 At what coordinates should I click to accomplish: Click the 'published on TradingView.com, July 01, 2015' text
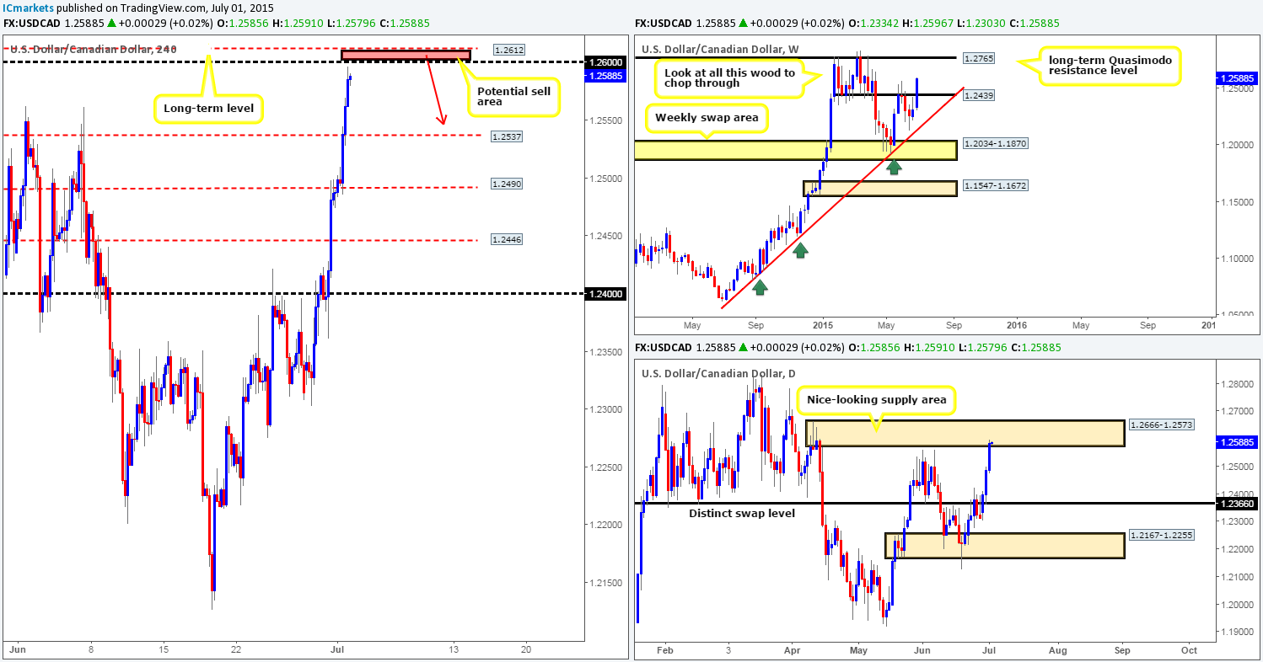166,8
